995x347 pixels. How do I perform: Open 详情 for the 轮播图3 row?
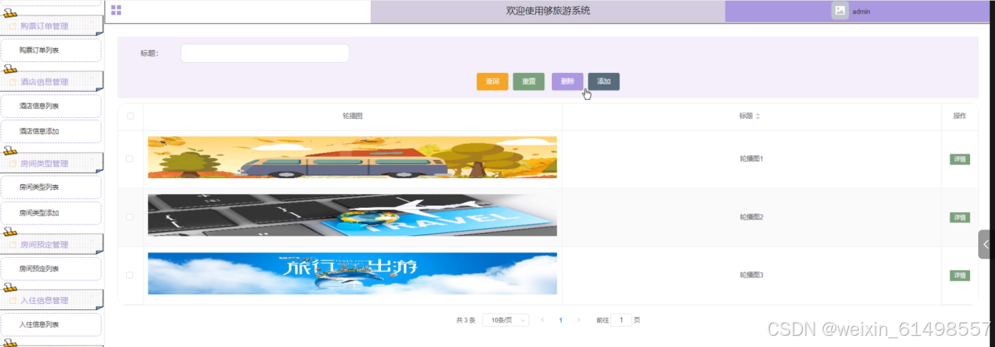click(959, 275)
